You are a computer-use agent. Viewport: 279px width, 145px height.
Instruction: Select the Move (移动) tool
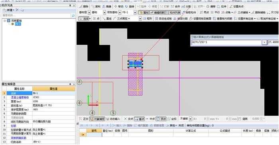pyautogui.click(x=119, y=6)
